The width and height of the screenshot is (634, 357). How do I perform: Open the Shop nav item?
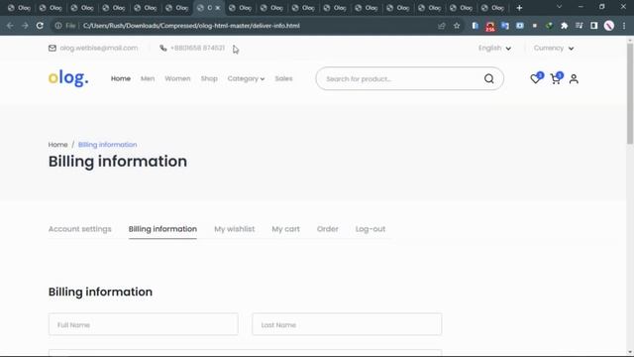[209, 78]
